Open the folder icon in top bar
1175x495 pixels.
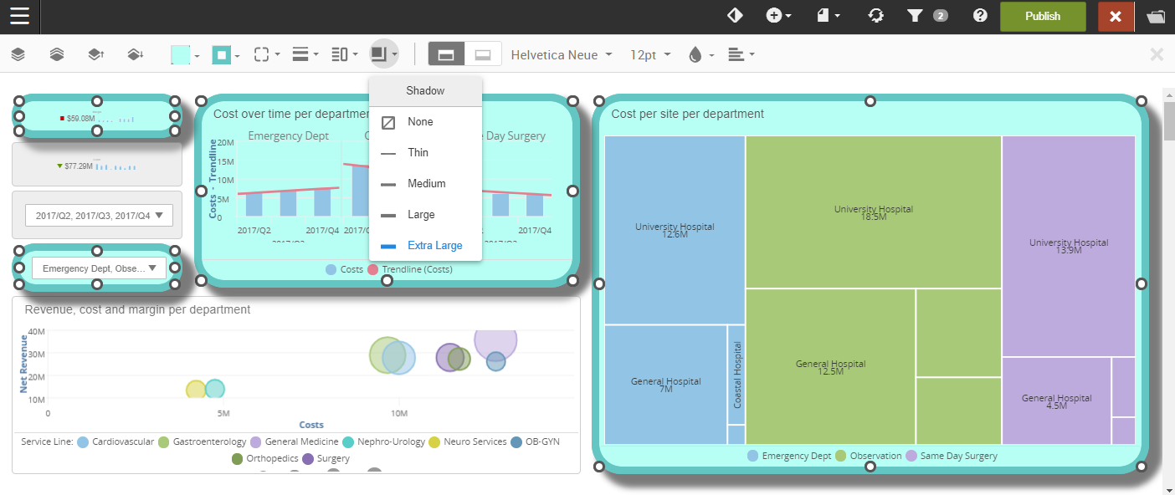point(1156,16)
